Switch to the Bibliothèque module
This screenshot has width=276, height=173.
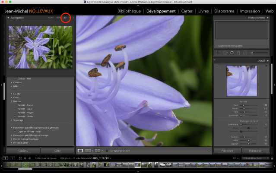tap(129, 11)
